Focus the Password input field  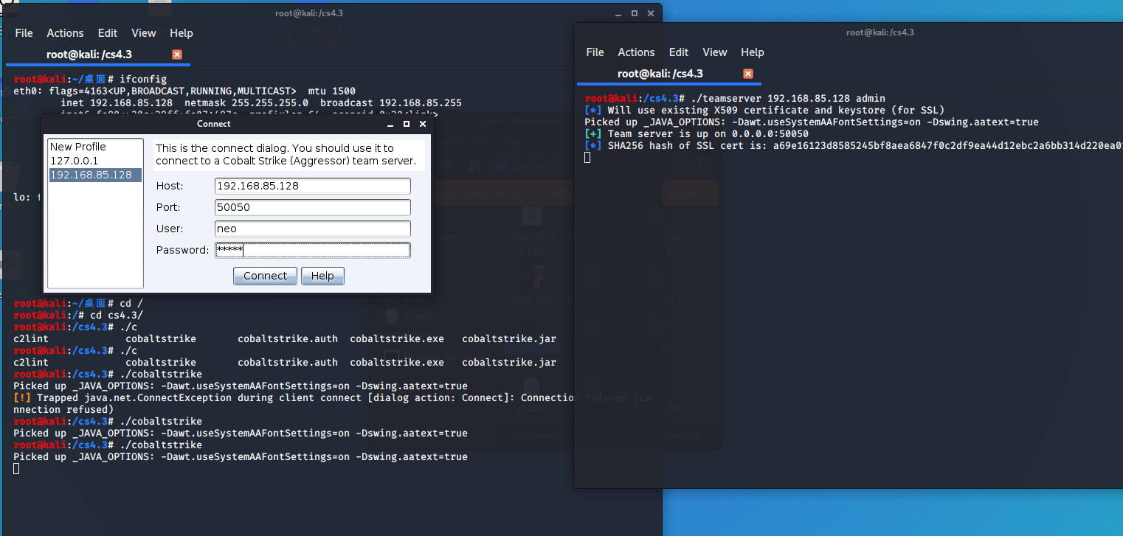[x=312, y=250]
